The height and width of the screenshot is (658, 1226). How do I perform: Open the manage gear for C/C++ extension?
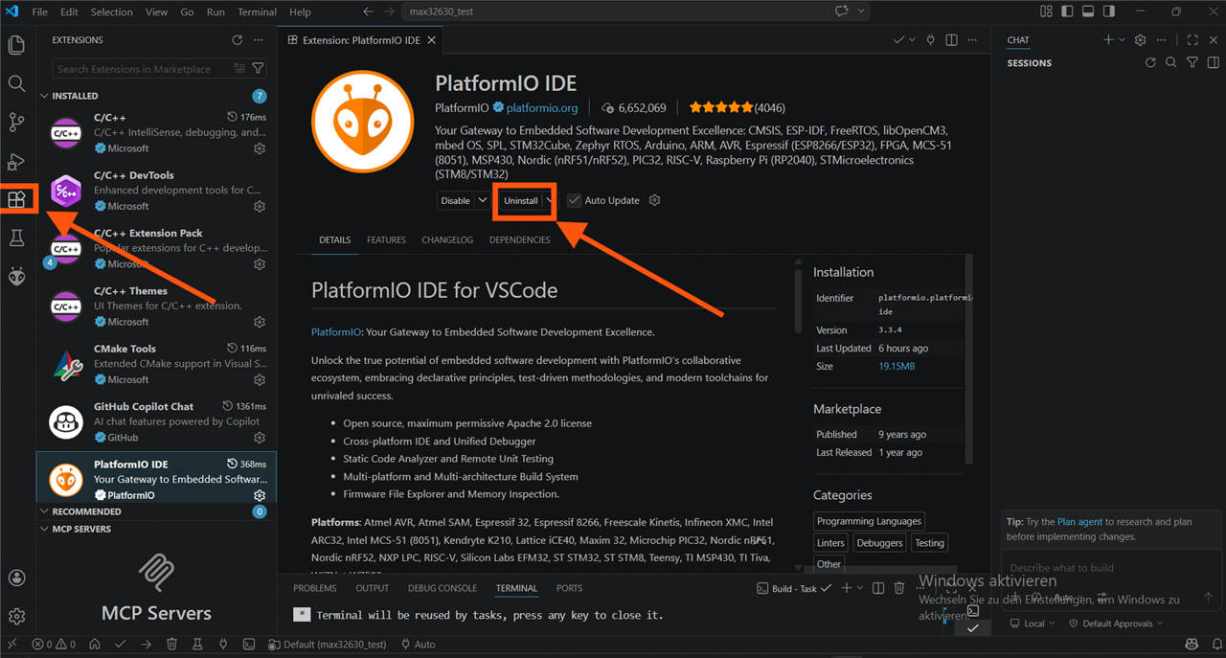[x=260, y=149]
